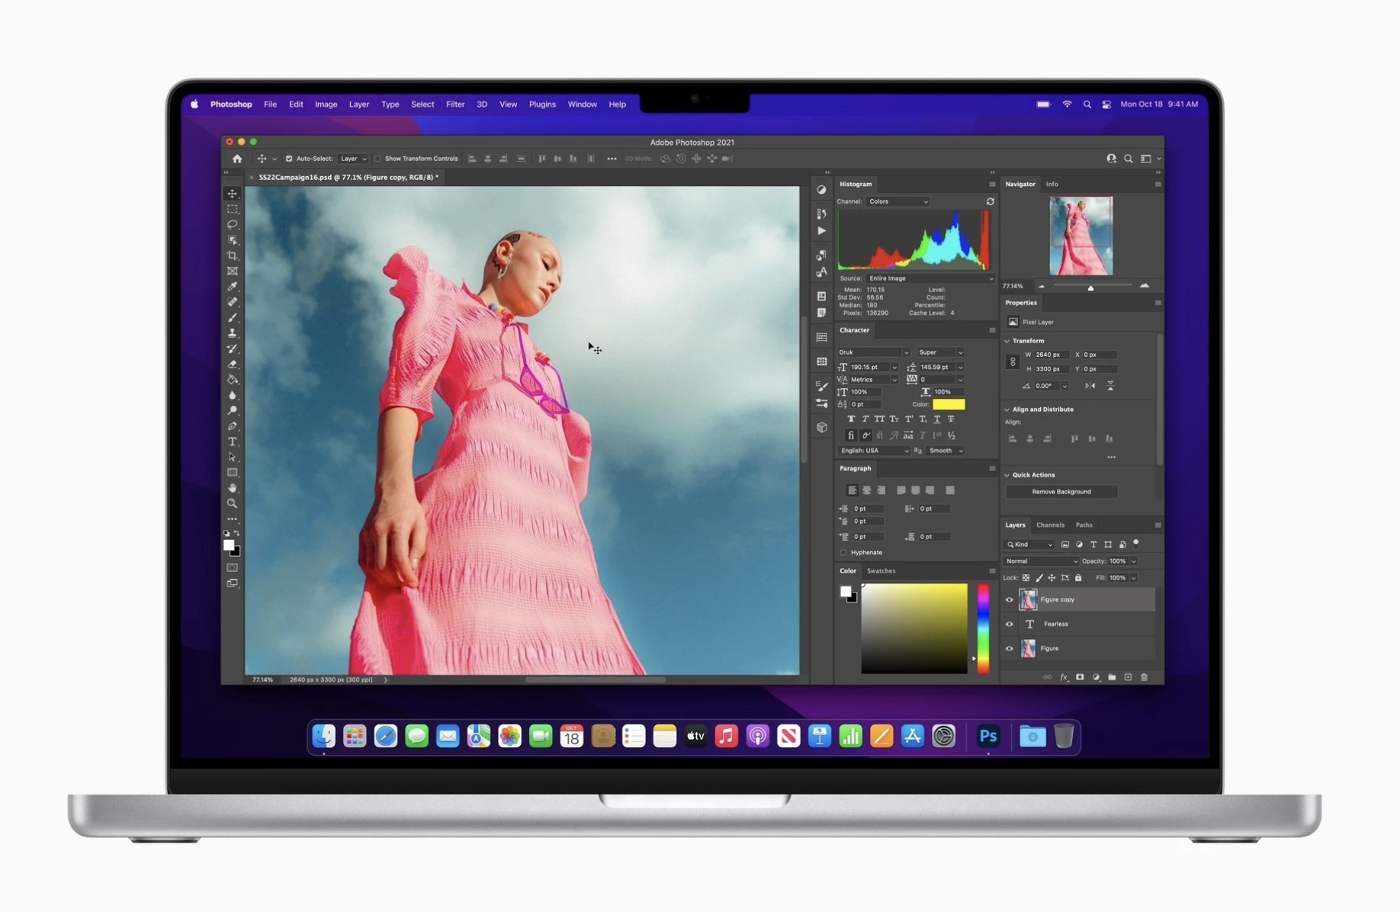Select the Lasso tool

[233, 224]
